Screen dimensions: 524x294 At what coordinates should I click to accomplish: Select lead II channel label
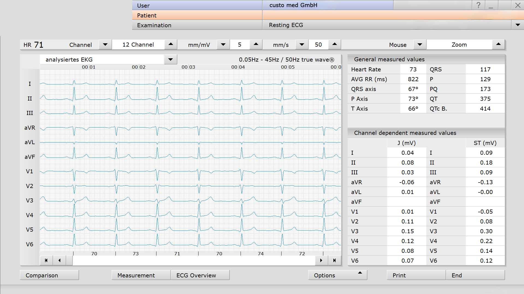(x=30, y=99)
